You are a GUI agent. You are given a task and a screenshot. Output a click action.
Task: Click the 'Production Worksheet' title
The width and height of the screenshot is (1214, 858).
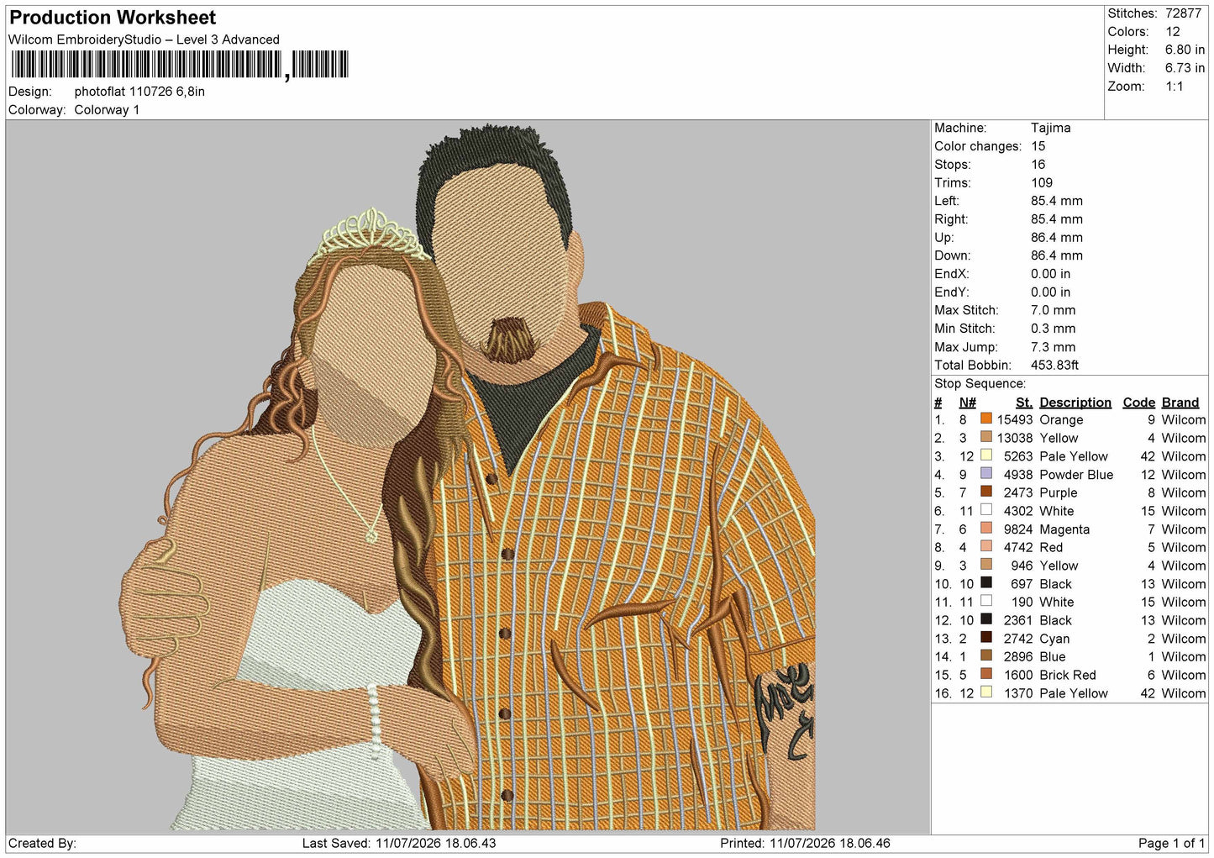click(x=113, y=18)
